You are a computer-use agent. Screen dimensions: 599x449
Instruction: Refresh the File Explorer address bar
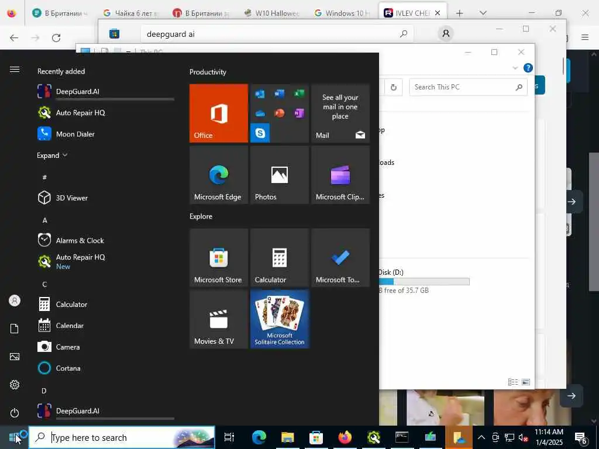394,88
